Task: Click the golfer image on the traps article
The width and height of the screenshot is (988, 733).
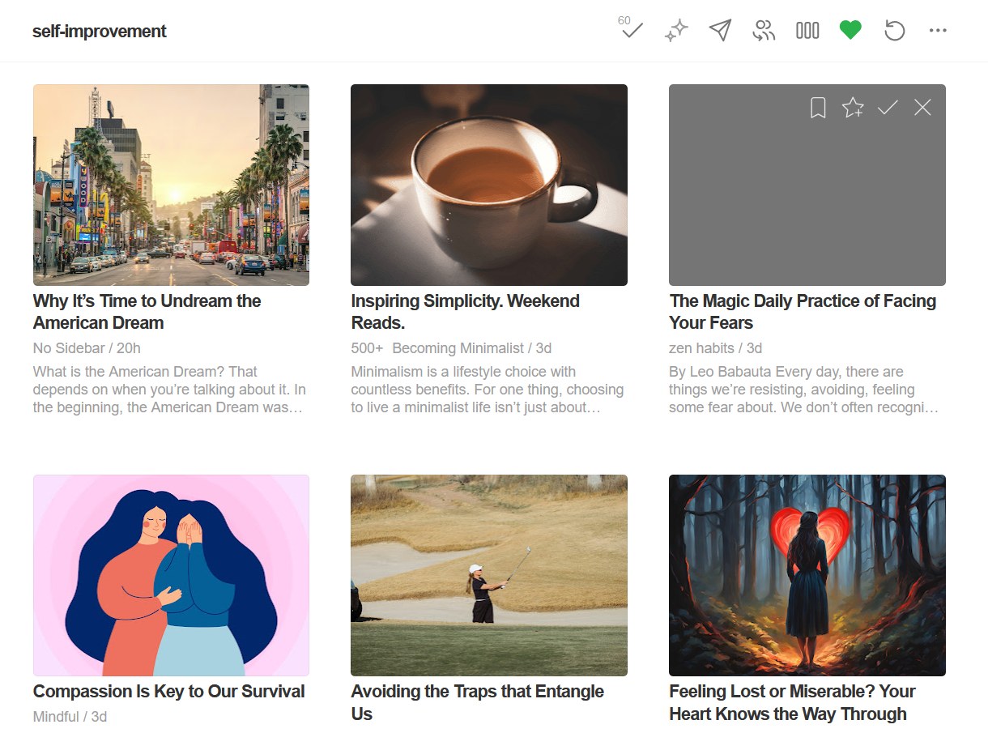Action: (488, 576)
